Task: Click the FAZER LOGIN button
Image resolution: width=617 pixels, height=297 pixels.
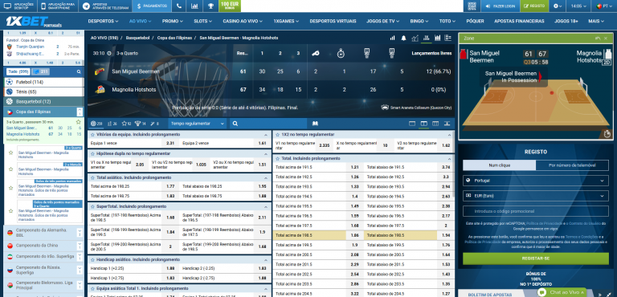Action: pos(501,6)
